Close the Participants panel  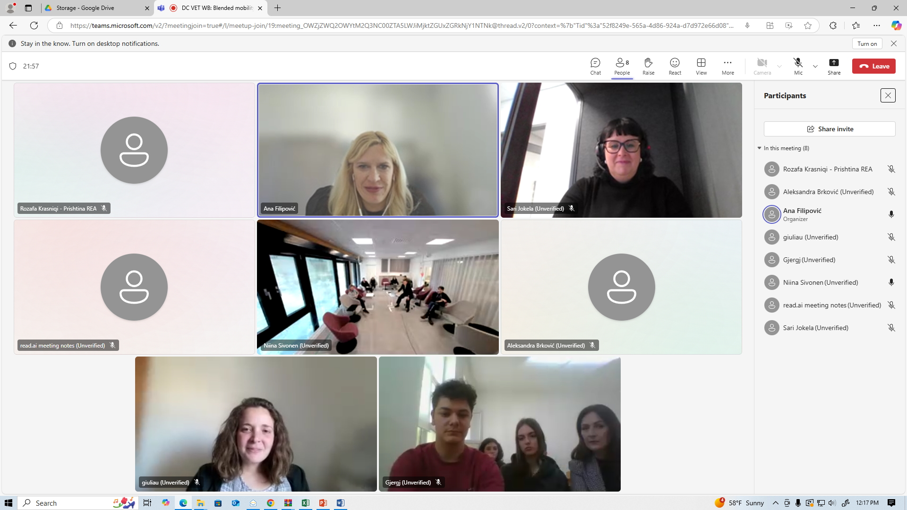pos(888,95)
